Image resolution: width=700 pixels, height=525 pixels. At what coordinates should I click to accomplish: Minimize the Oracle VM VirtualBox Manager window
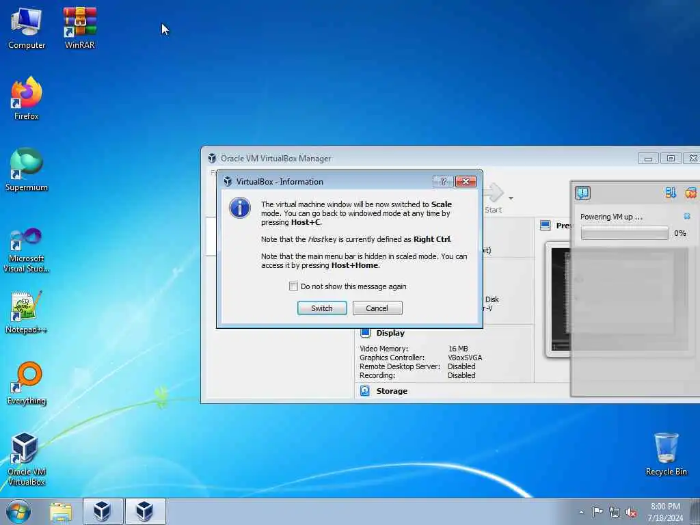[648, 158]
